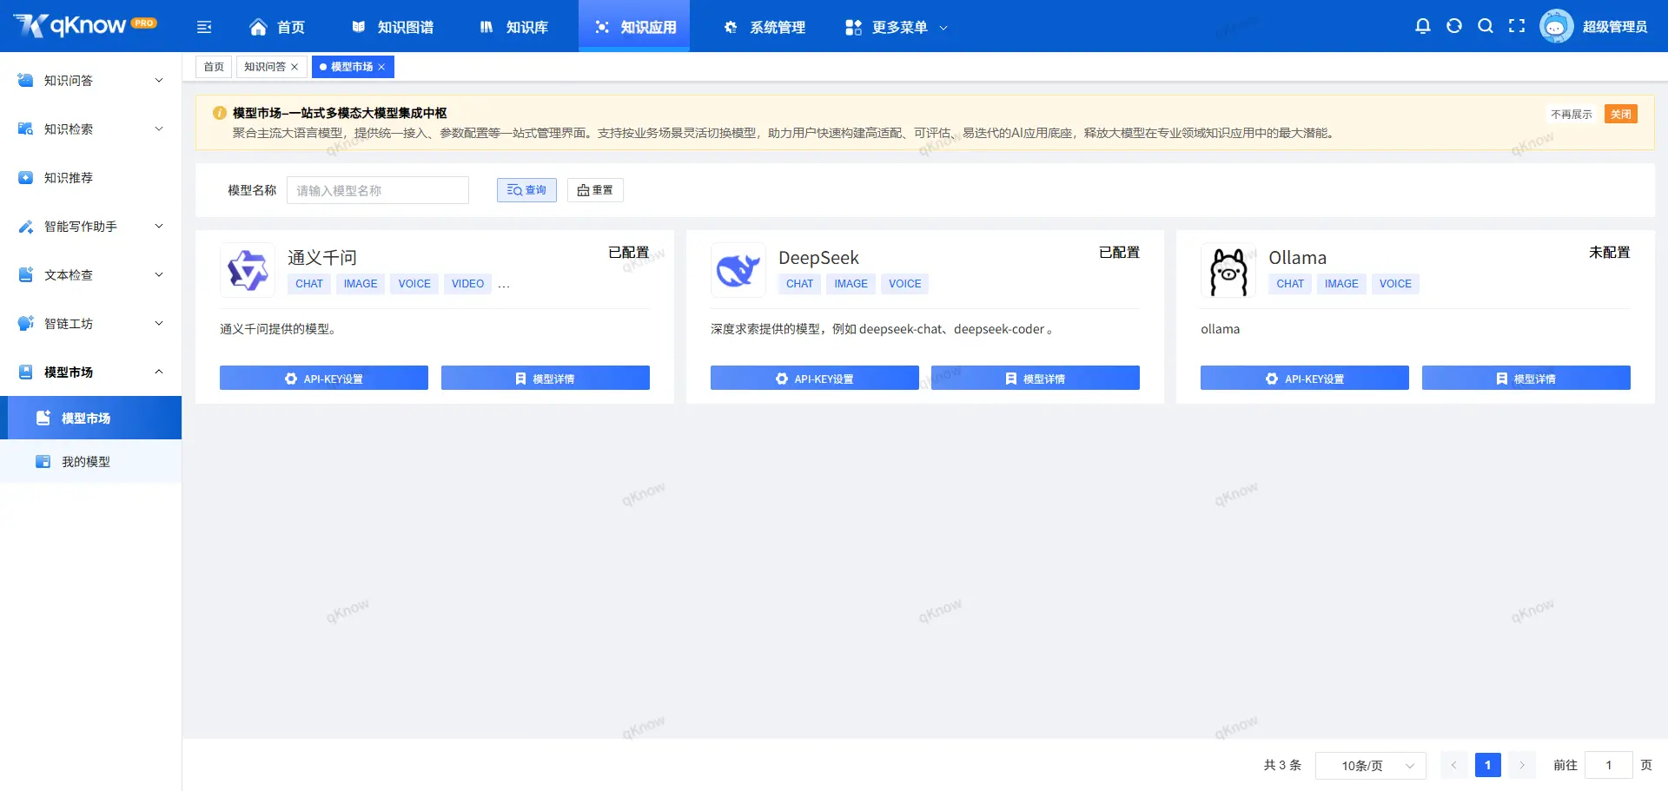Open 知识图谱 in top navigation

point(393,27)
